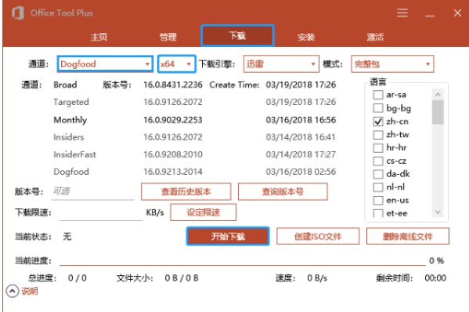The height and width of the screenshot is (312, 469).
Task: Click version number 16.0.9208.2010
Action: pos(173,154)
